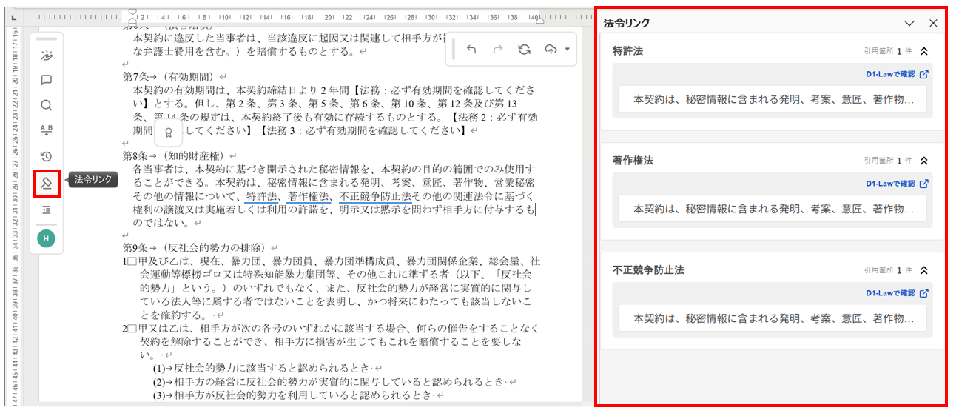Click the cloud upload icon

[x=550, y=49]
